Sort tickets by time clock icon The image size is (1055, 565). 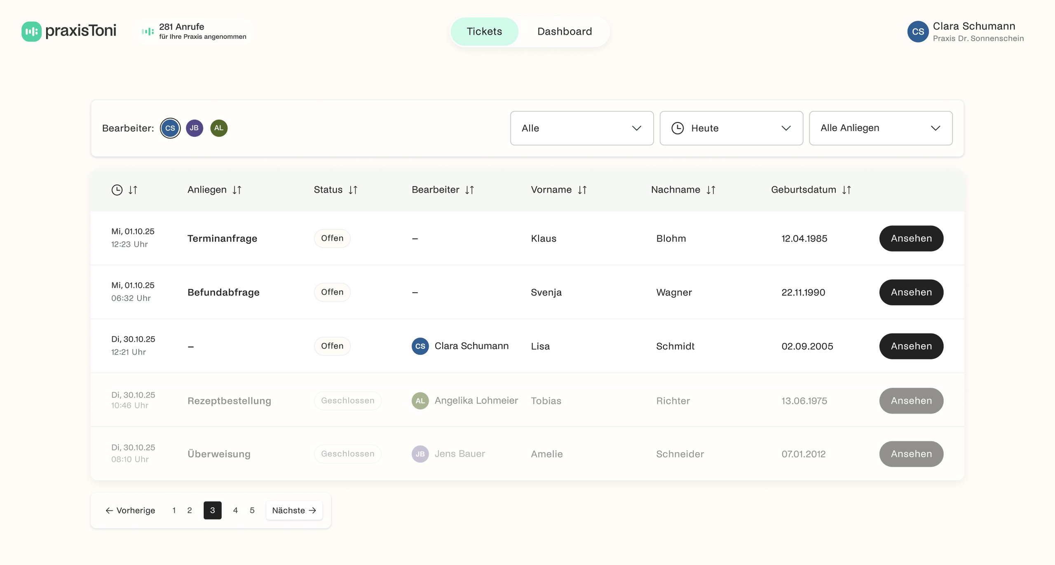(x=117, y=190)
